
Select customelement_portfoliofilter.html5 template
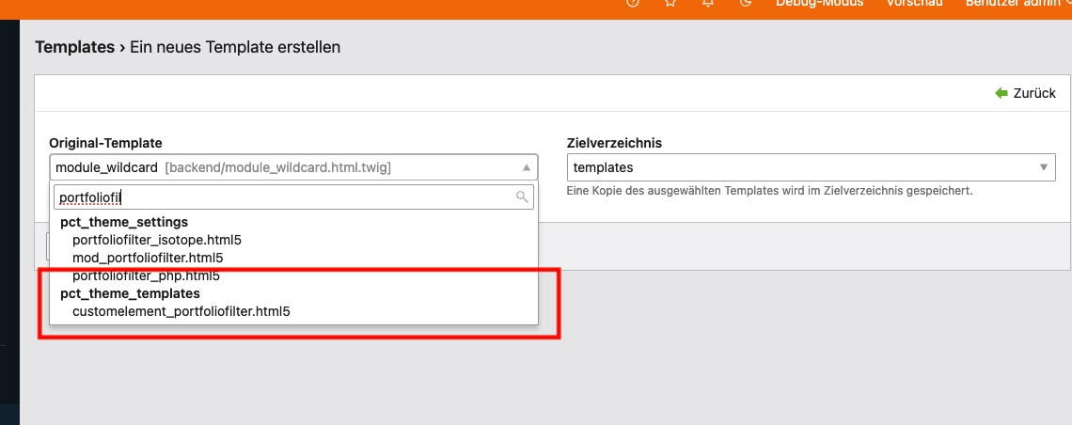(181, 310)
